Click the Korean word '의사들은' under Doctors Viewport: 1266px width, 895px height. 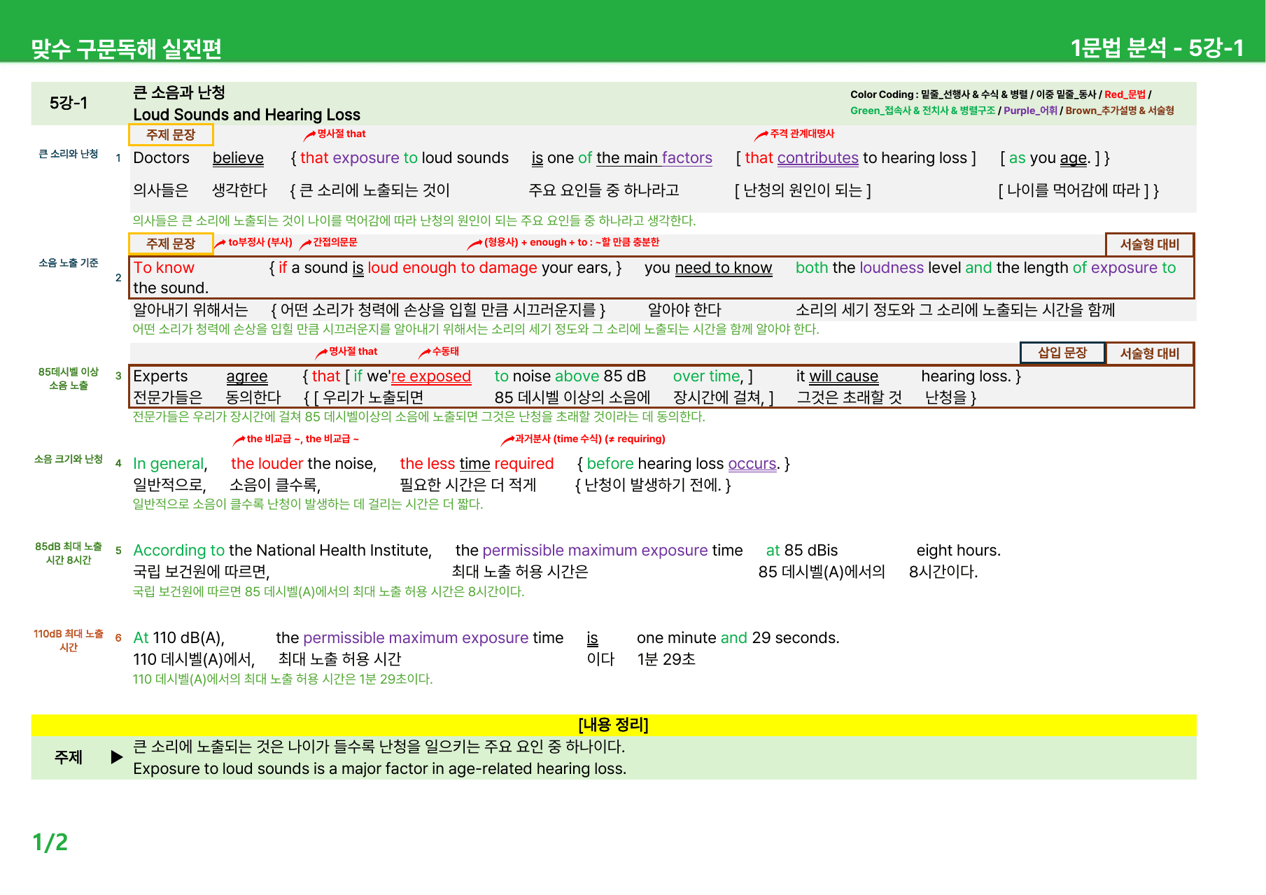click(161, 190)
